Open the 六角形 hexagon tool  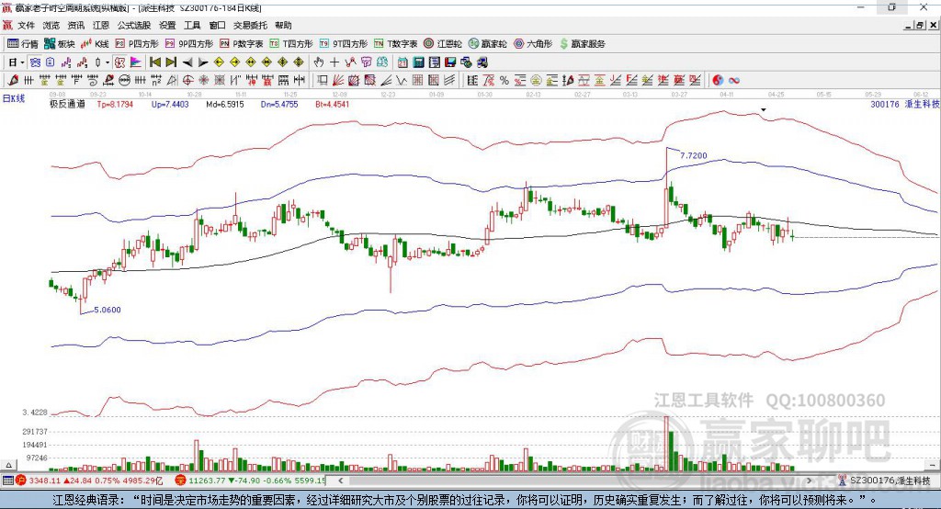pos(533,44)
